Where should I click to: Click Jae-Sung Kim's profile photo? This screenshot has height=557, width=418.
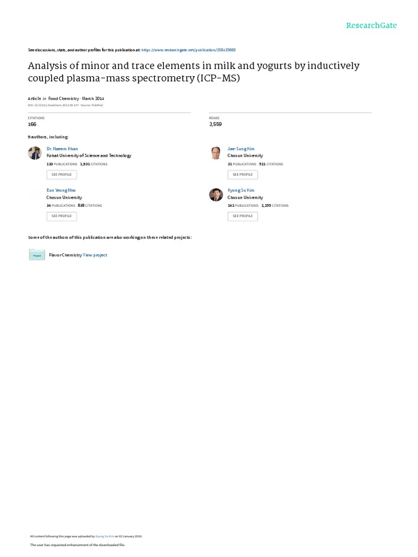pos(216,153)
